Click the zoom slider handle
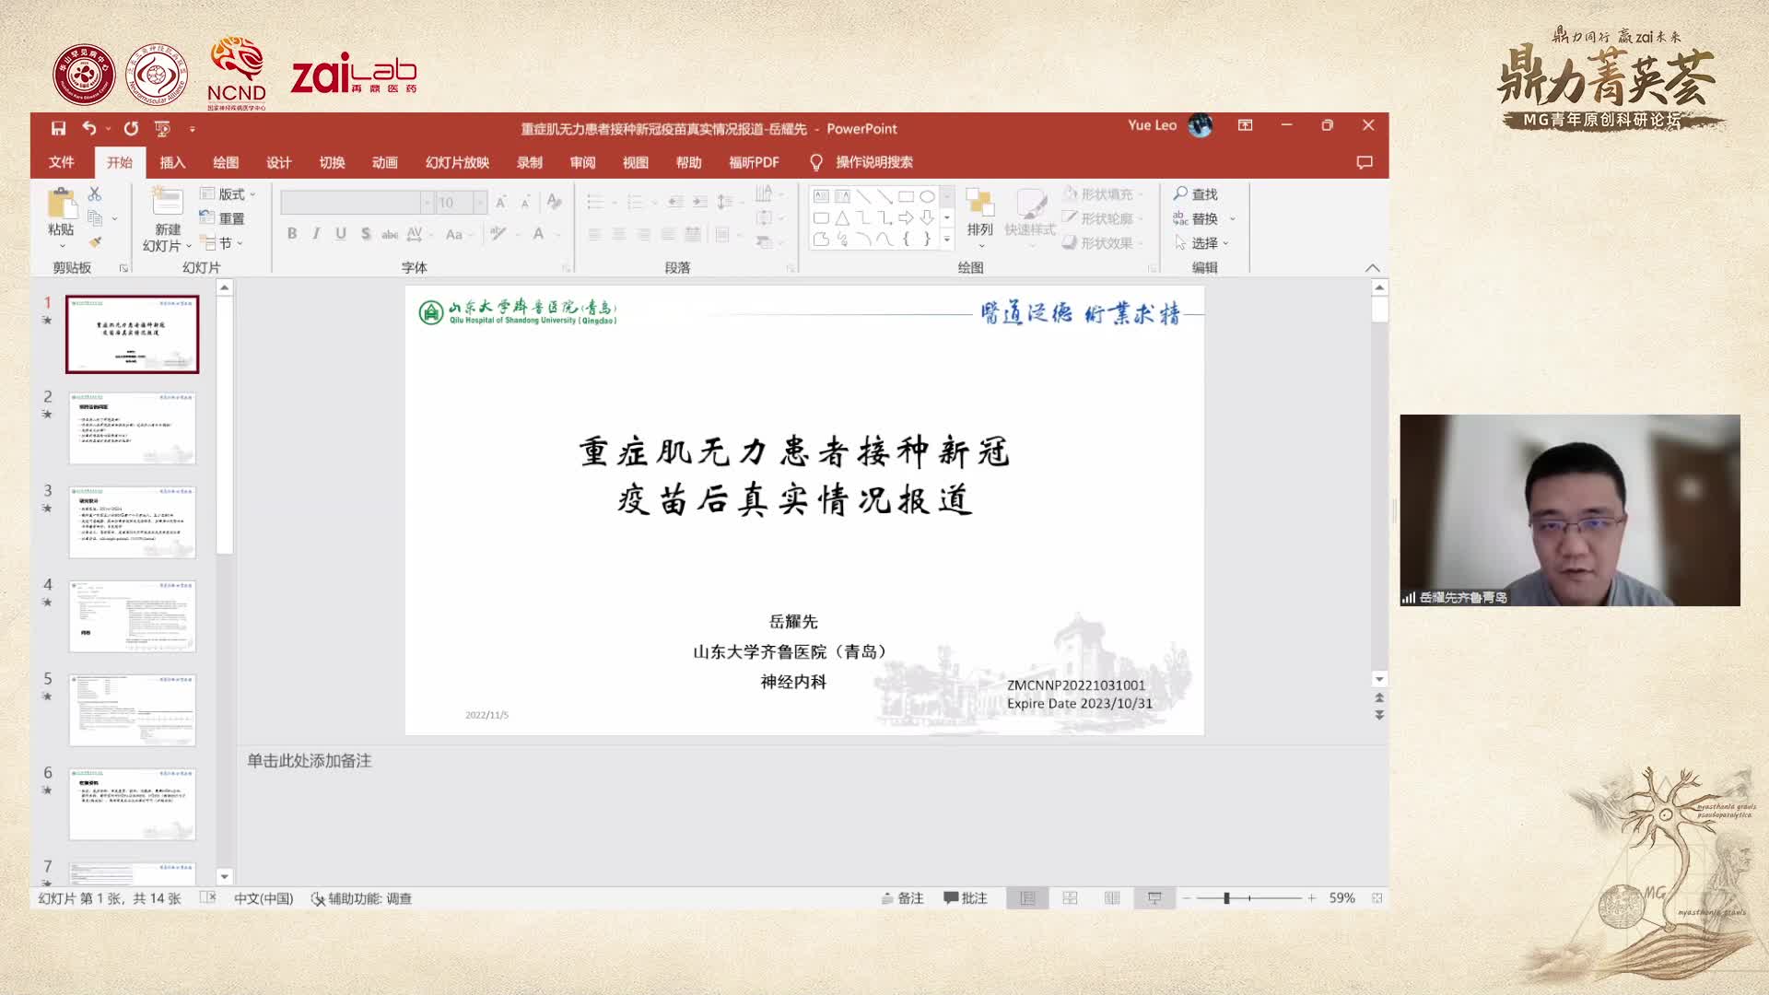The image size is (1769, 995). tap(1226, 898)
